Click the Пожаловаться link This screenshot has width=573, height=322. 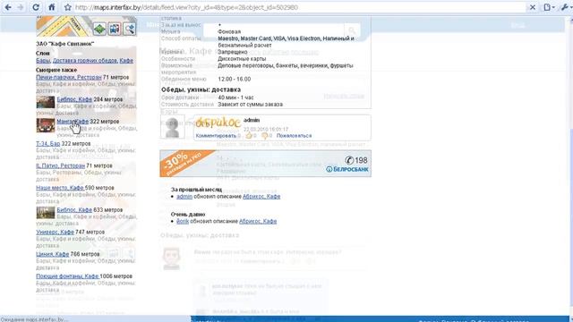[295, 136]
